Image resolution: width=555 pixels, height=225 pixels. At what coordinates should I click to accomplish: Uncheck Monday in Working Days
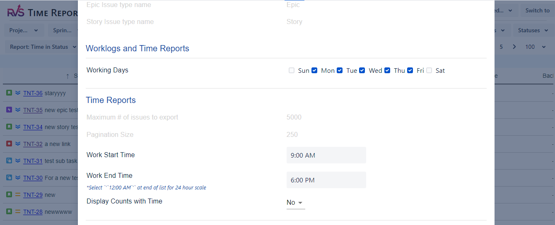click(314, 70)
